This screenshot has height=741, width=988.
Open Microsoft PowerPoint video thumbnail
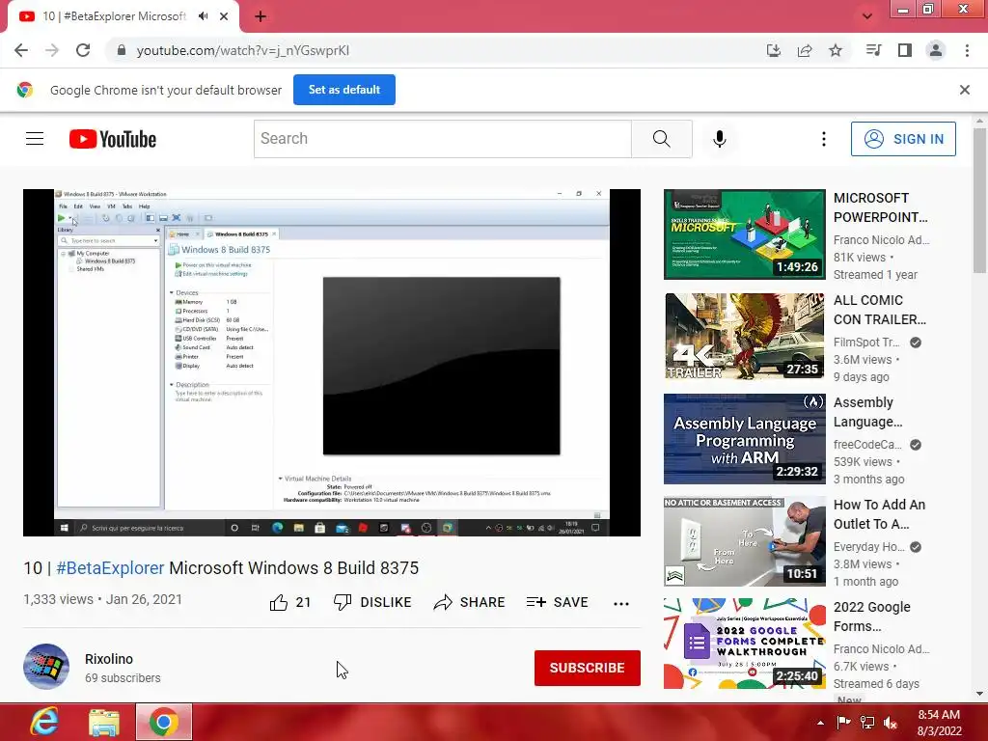click(745, 234)
